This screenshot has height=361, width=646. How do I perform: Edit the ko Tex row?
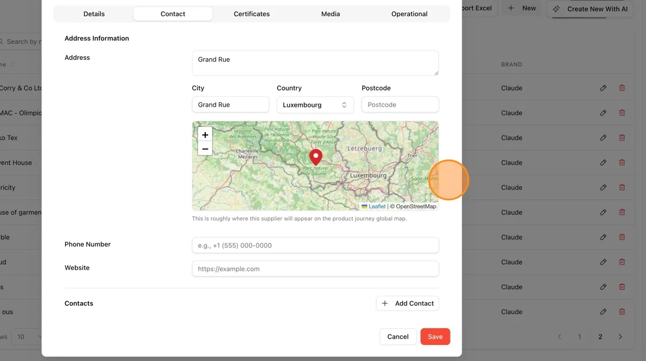point(603,138)
